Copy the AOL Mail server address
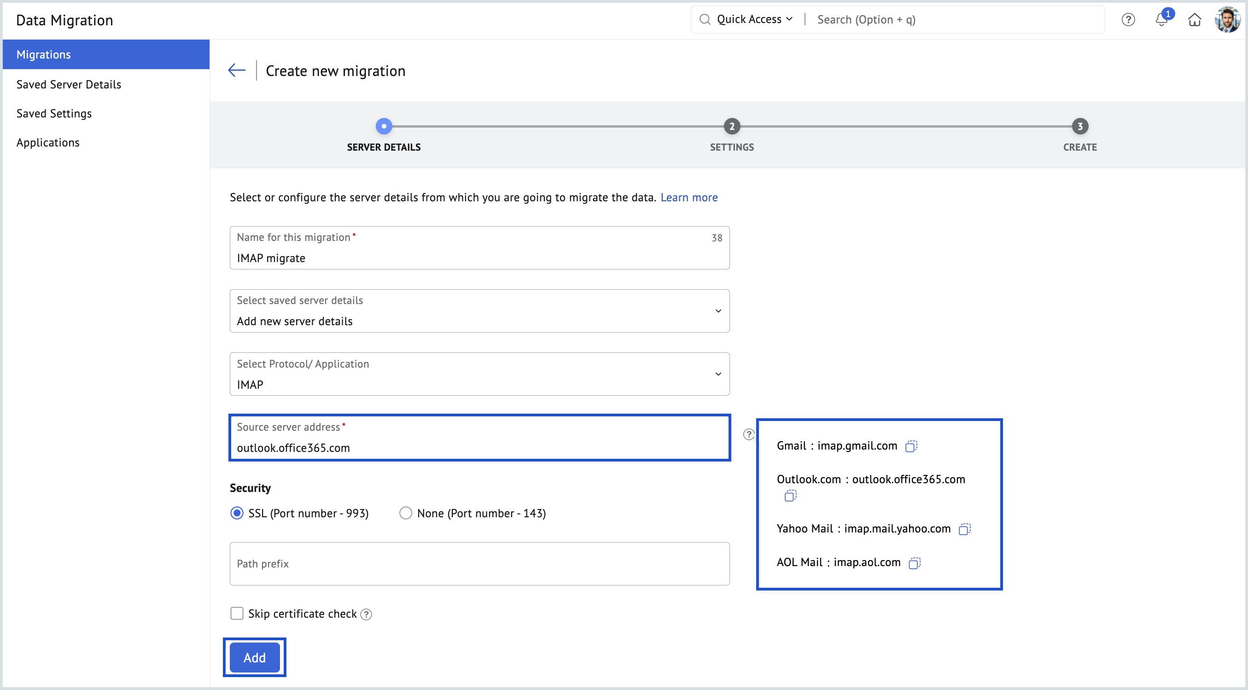The image size is (1248, 690). 915,563
